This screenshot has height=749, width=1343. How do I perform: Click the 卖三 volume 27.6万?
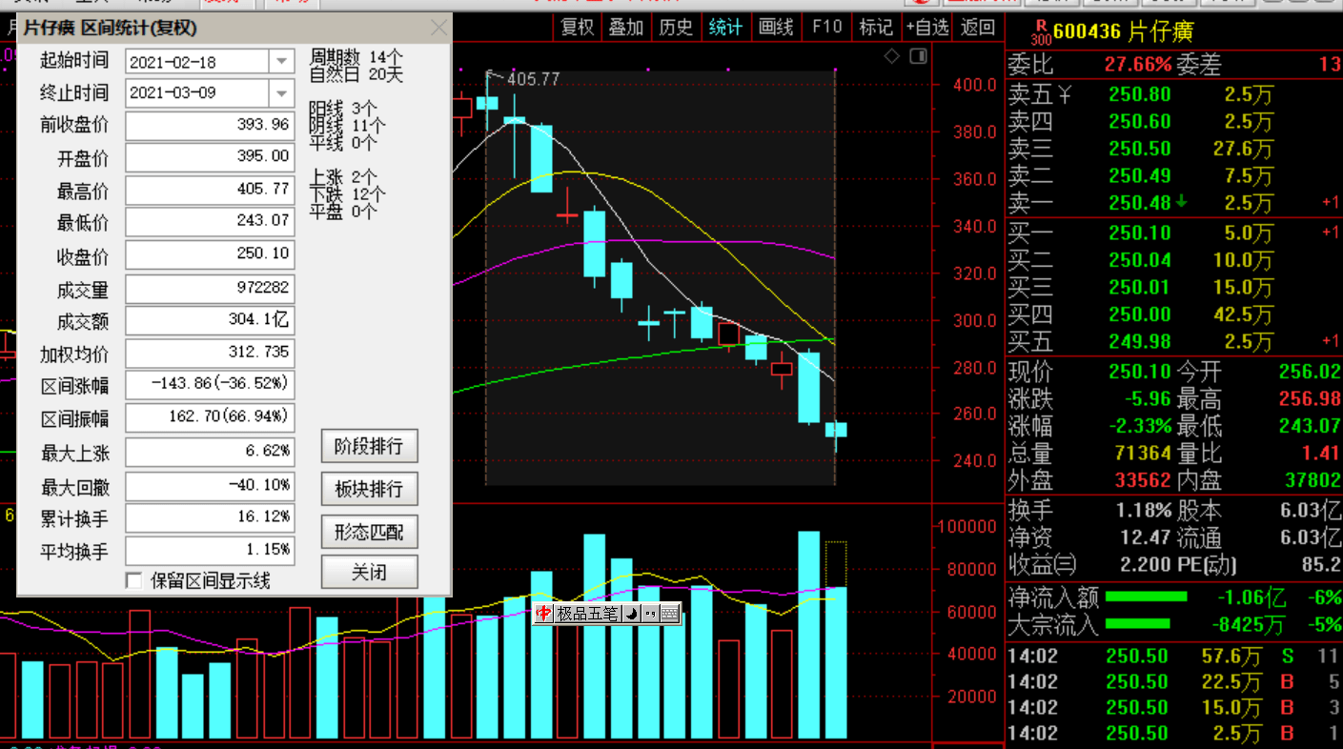pos(1243,149)
